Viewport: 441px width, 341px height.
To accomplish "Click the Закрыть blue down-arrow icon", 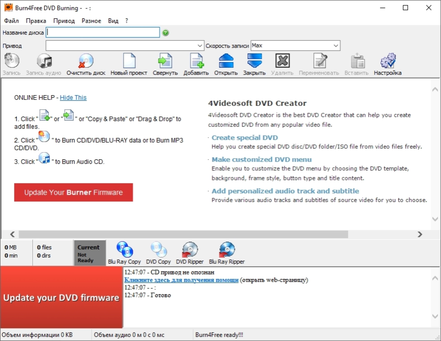I will click(255, 61).
